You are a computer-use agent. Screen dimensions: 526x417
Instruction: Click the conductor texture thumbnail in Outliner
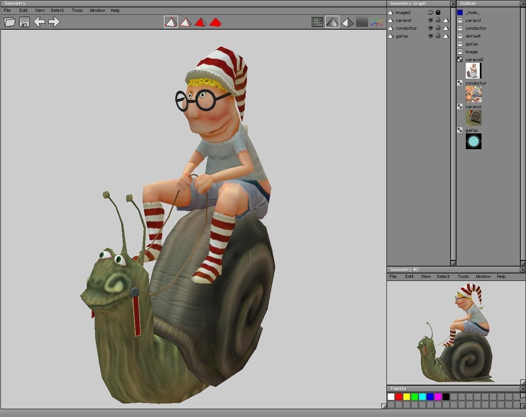tap(473, 94)
